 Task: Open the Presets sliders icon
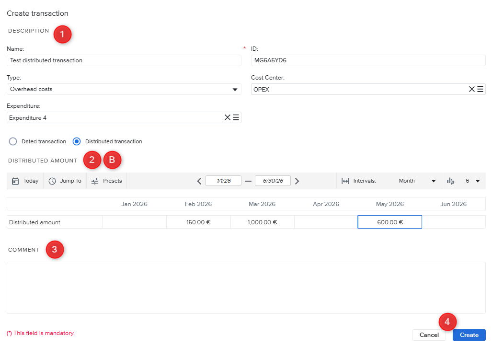[x=95, y=181]
